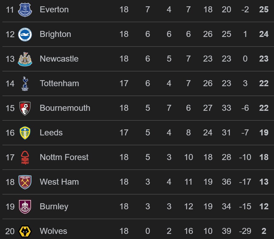This screenshot has width=274, height=239.
Task: Click the West Ham club crest
Action: tap(25, 182)
